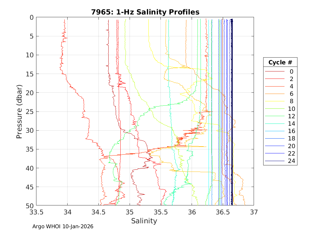Click the 33.5 tick on the salinity axis
The width and height of the screenshot is (324, 231).
click(36, 212)
